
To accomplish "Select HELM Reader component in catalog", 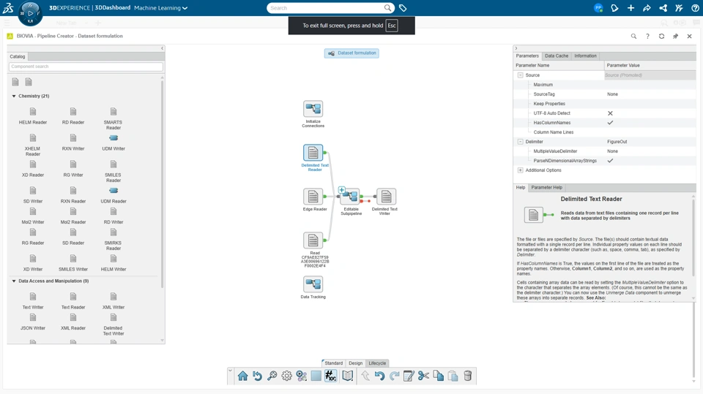I will pyautogui.click(x=33, y=115).
